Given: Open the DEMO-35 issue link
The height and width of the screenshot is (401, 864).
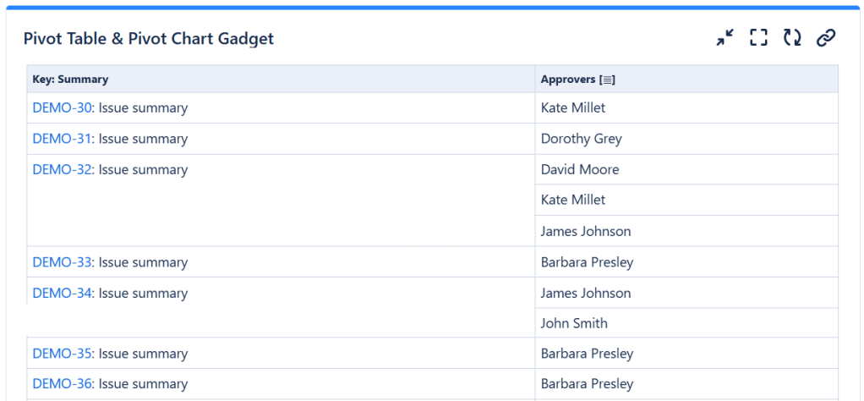Looking at the screenshot, I should (62, 354).
